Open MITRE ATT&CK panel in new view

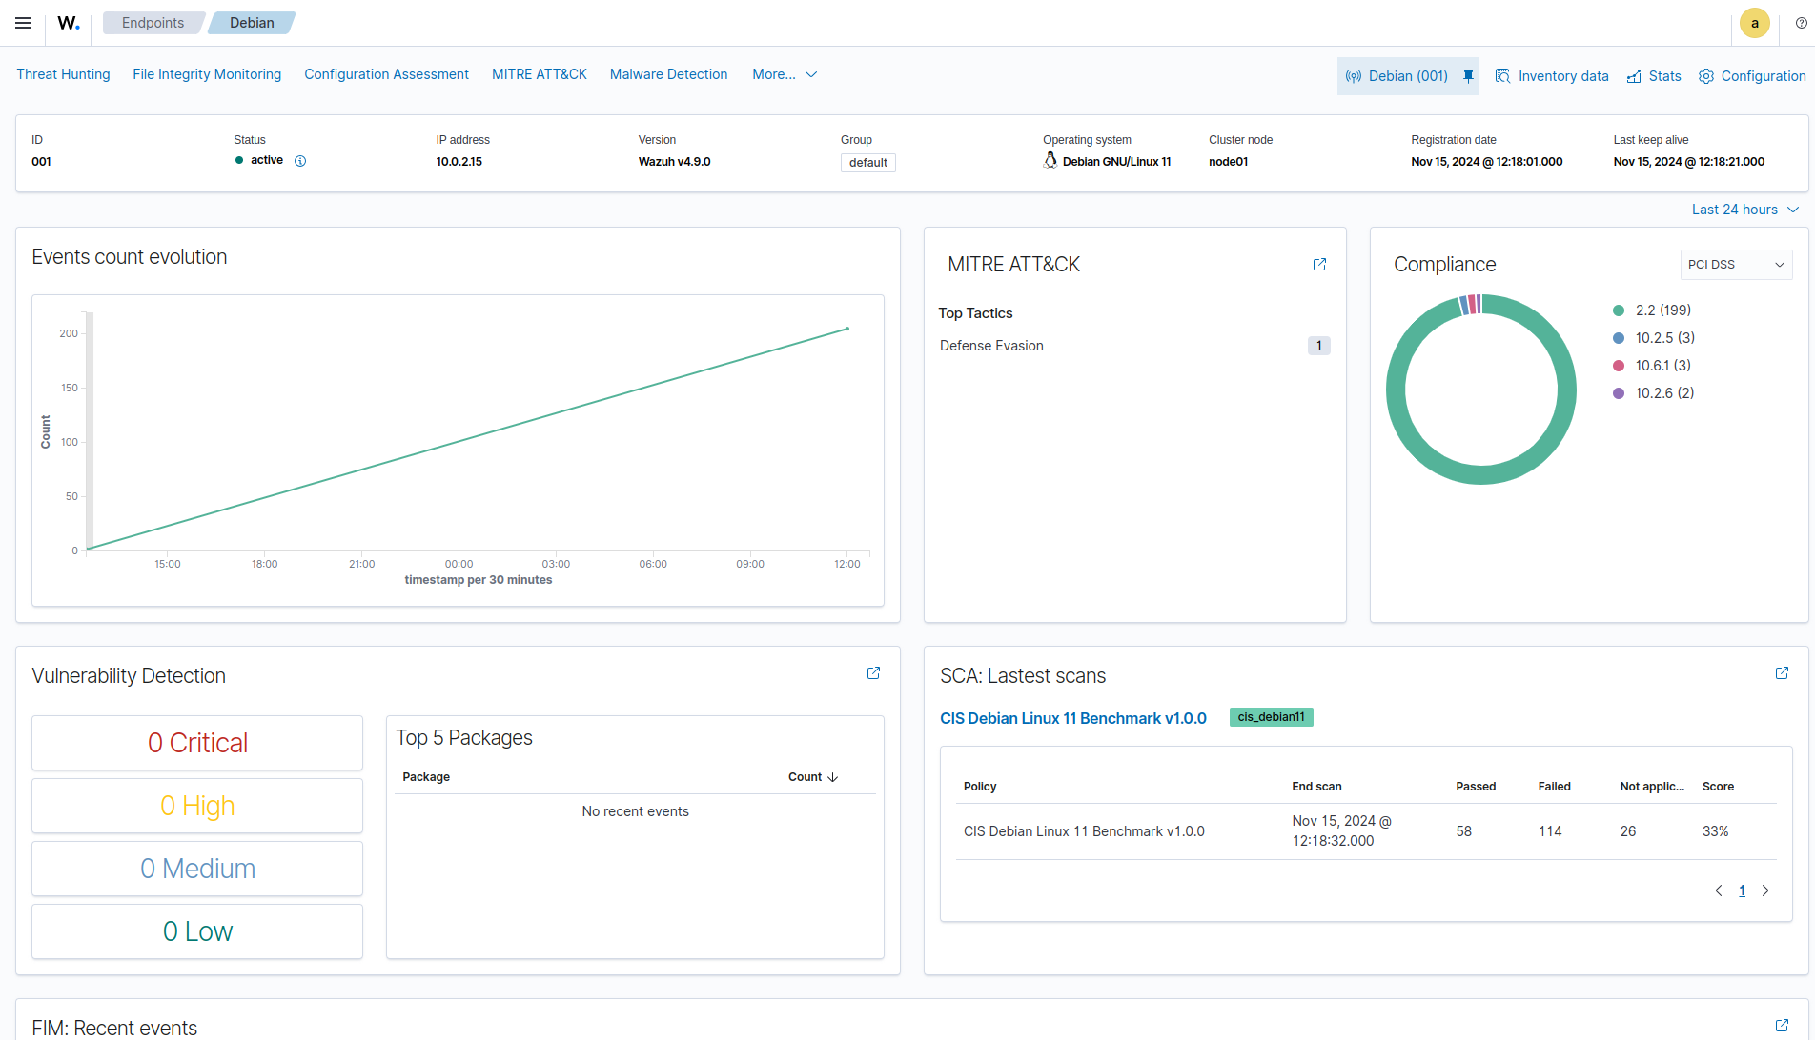pyautogui.click(x=1319, y=265)
